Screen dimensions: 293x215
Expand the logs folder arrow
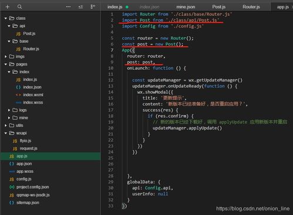tap(9, 110)
